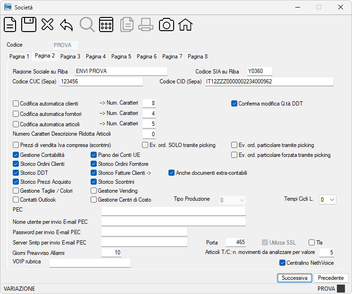Uncheck Piano dei Conti UE
Screen dimensions: 352x294
(x=93, y=155)
